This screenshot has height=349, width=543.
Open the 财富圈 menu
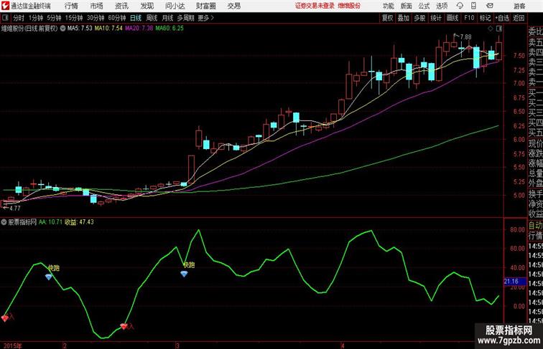(206, 6)
